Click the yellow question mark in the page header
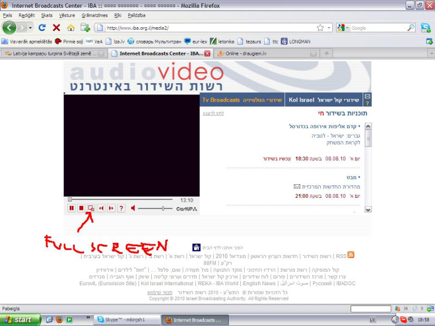 pos(368,103)
